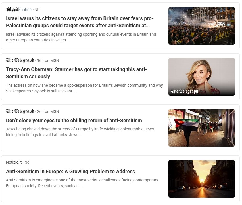Click the sunset street thumbnail
This screenshot has height=205, width=242.
[x=201, y=179]
